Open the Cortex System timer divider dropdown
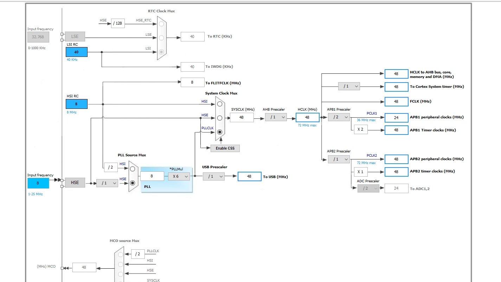The height and width of the screenshot is (282, 501). tap(349, 86)
